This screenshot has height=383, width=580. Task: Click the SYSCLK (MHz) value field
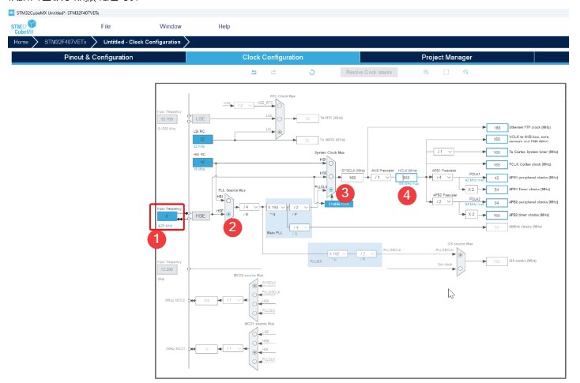point(352,178)
